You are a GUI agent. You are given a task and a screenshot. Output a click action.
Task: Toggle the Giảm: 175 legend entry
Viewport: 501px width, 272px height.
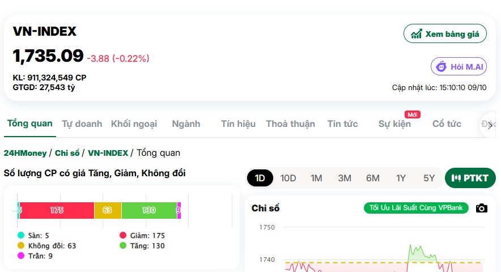pyautogui.click(x=142, y=236)
